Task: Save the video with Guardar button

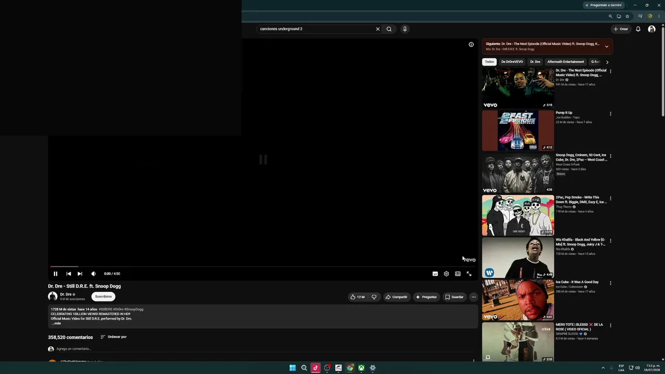Action: (454, 297)
